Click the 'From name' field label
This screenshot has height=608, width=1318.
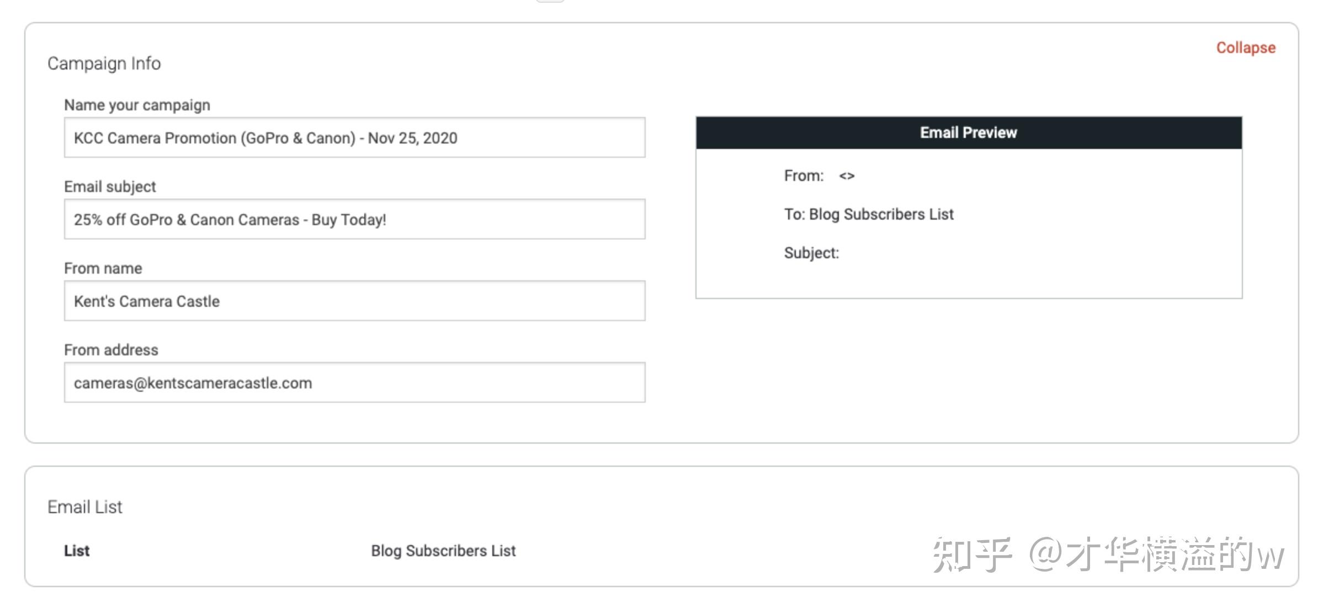[x=103, y=268]
